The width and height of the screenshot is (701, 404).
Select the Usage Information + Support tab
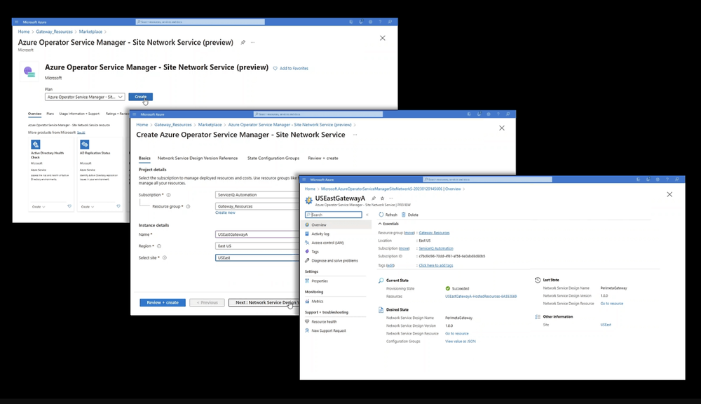[79, 114]
